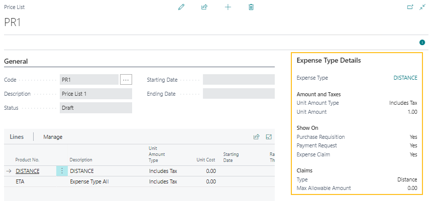Share the Lines section via icon
Viewport: 433px width, 201px height.
[x=256, y=137]
